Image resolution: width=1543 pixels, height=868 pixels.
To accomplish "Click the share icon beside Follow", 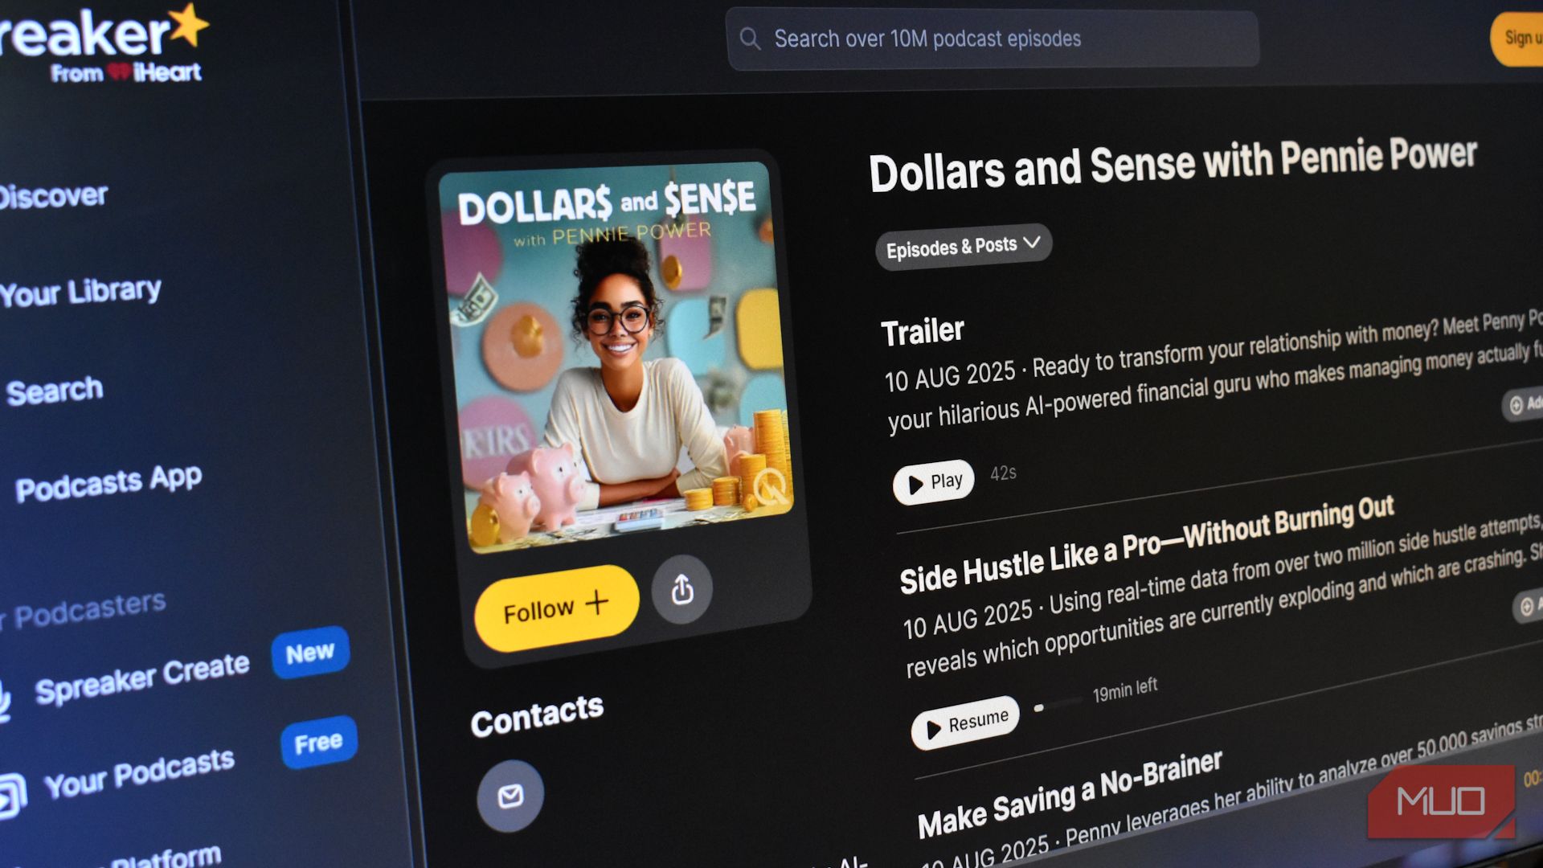I will (681, 589).
